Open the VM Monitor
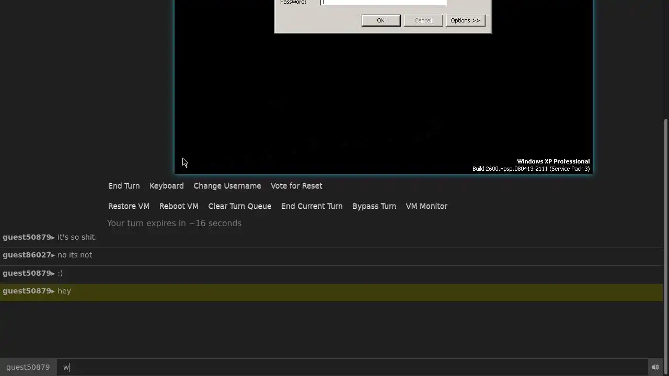This screenshot has width=669, height=376. 426,206
